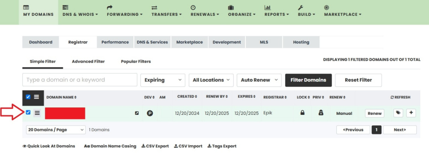Sort by Expires column

[x=246, y=97]
